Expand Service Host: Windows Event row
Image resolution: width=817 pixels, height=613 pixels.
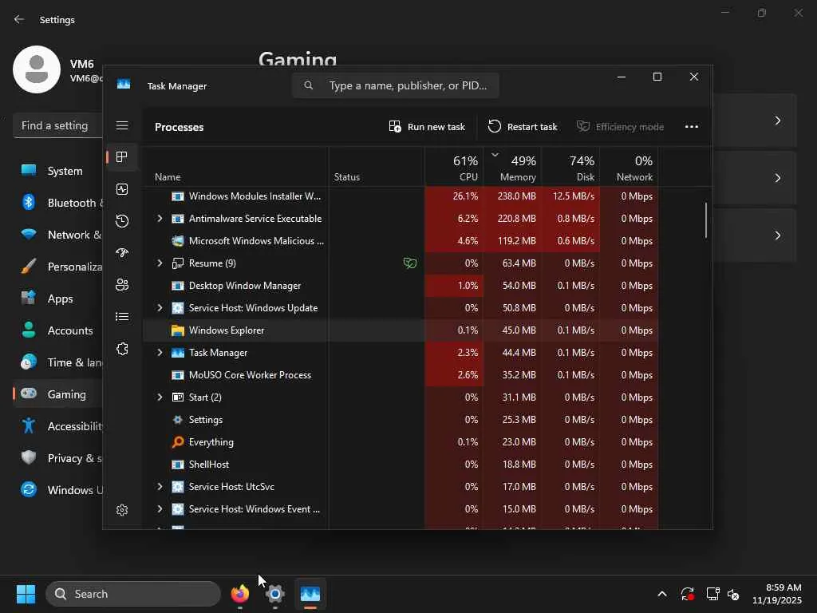(160, 509)
